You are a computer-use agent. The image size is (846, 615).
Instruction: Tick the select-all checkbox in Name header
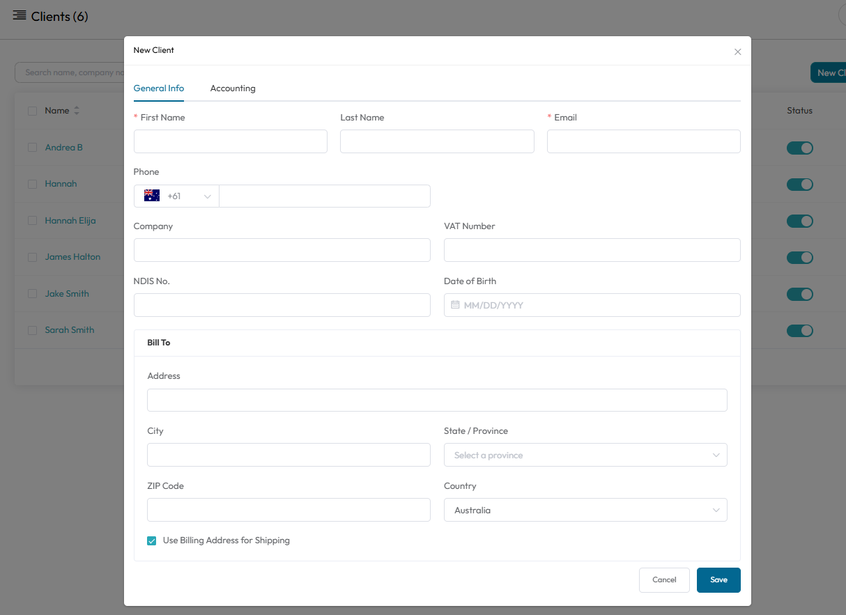pyautogui.click(x=32, y=111)
